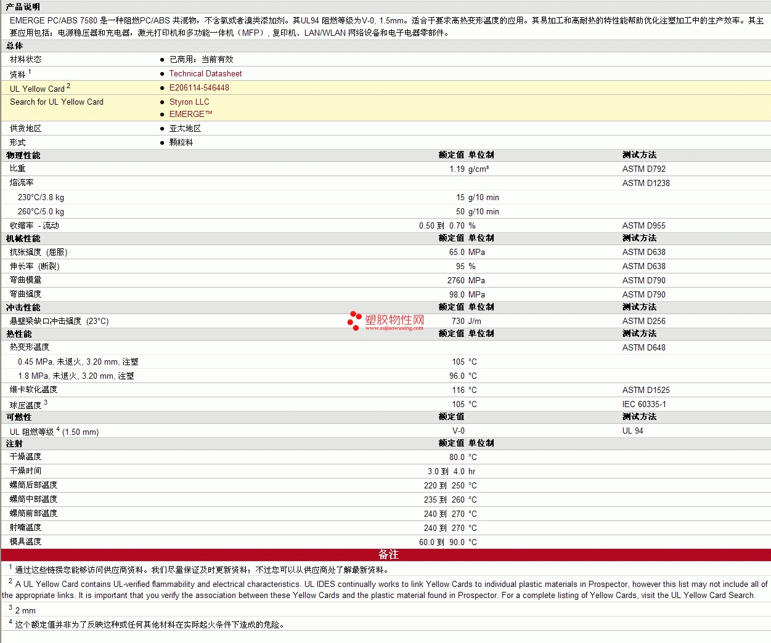
Task: Click footnote 3 text 2 mm
Action: (x=25, y=610)
